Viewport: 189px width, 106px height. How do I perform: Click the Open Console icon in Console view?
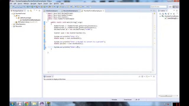coord(147,77)
